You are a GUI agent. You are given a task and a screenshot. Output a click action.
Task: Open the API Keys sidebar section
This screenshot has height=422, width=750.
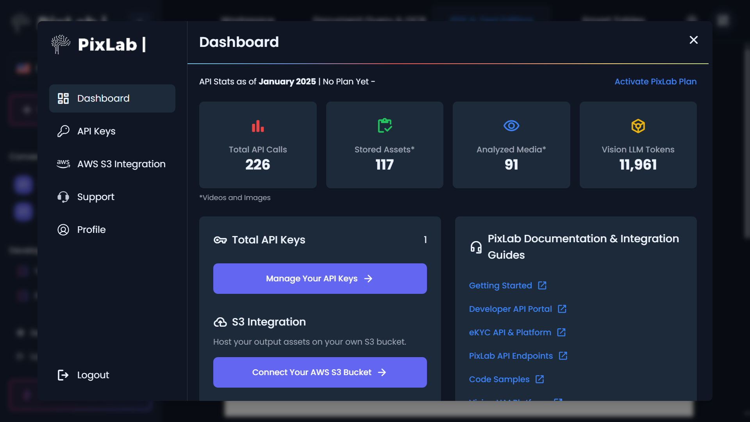[x=96, y=131]
